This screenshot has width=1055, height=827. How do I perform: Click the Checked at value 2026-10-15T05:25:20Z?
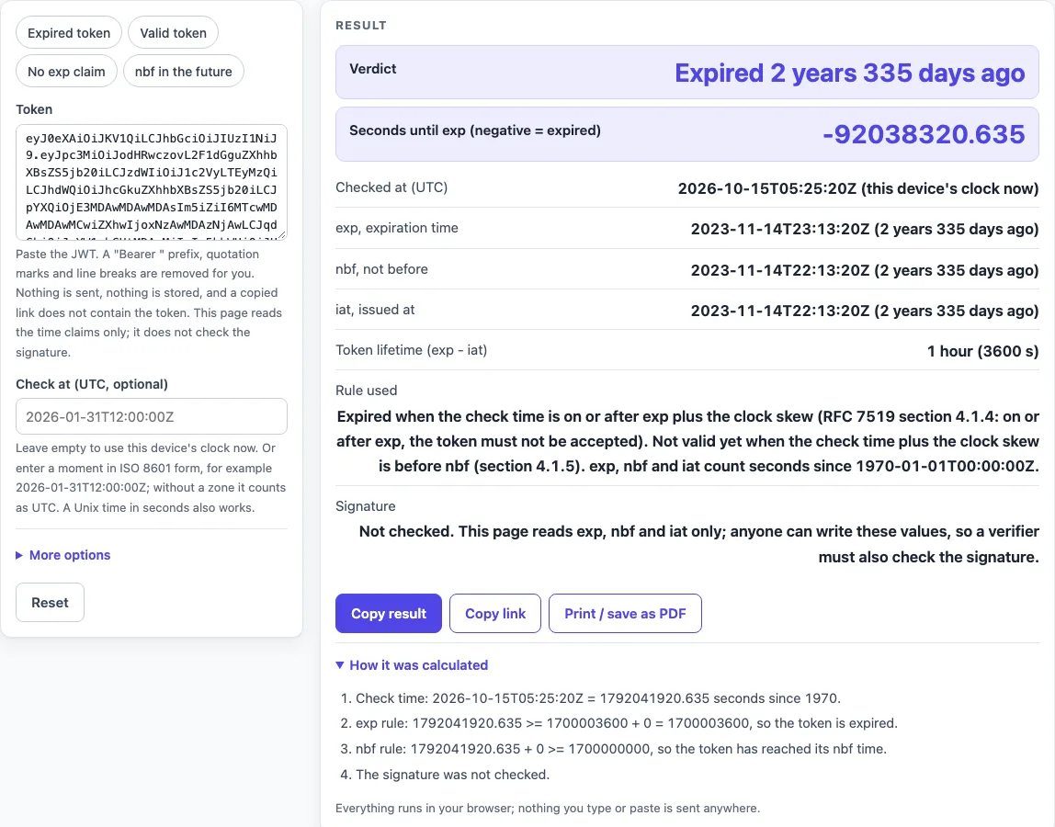[x=857, y=188]
